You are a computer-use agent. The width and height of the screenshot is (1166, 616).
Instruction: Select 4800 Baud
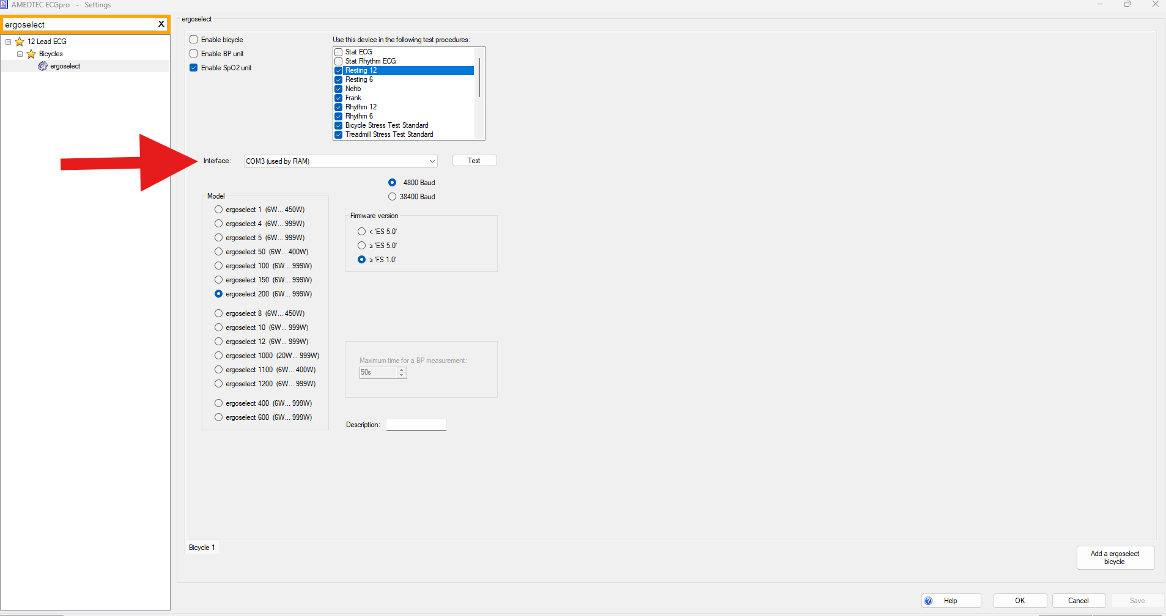393,183
